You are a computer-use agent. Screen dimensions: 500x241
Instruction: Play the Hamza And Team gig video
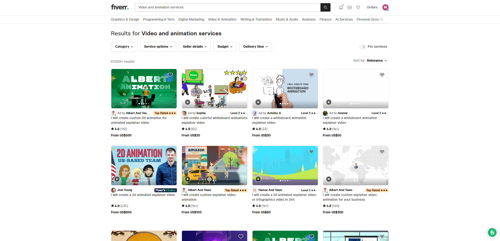click(x=258, y=179)
